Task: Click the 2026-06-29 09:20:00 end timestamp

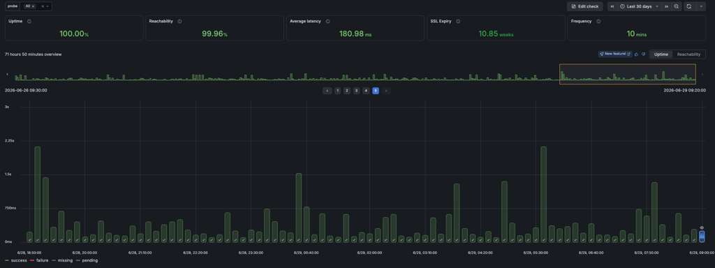Action: coord(684,90)
